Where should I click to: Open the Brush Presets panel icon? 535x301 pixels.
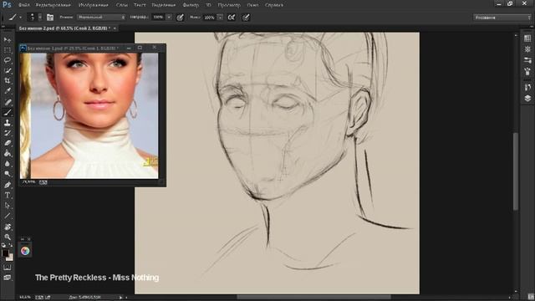click(x=527, y=60)
